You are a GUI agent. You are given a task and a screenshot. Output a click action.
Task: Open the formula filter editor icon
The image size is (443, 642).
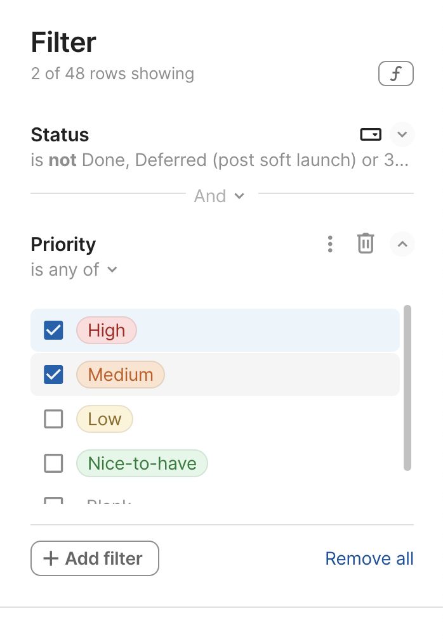[x=395, y=74]
